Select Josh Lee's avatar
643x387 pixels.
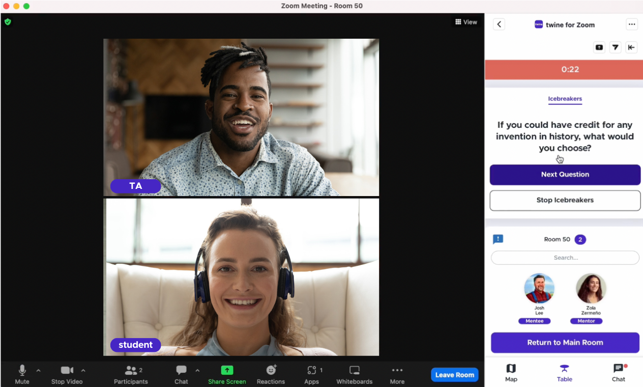[539, 288]
